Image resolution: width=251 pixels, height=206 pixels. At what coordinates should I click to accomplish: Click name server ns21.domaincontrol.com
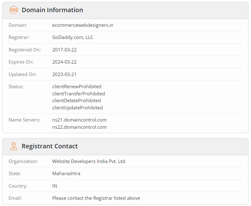tap(79, 120)
